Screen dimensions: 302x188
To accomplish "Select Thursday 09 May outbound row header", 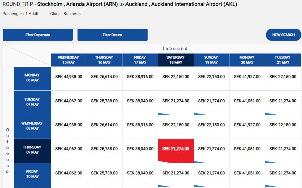I will (x=32, y=150).
